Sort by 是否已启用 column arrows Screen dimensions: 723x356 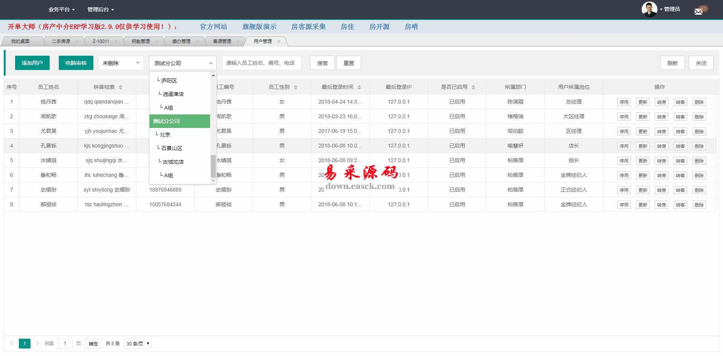pos(473,87)
